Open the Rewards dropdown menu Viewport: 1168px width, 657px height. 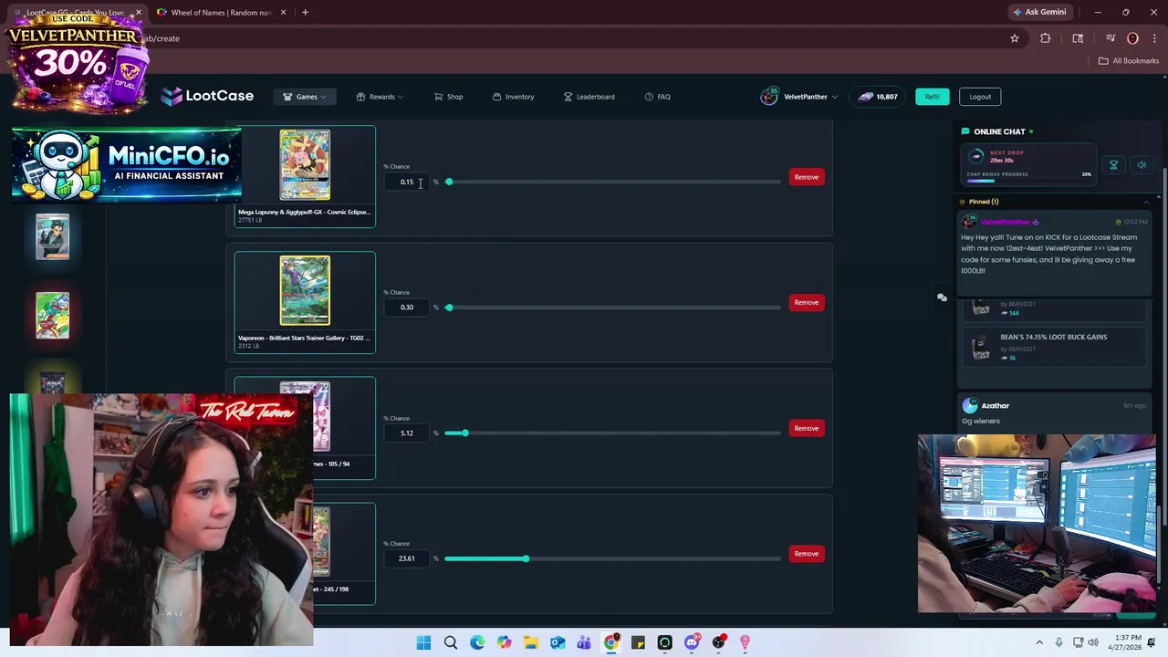click(380, 97)
